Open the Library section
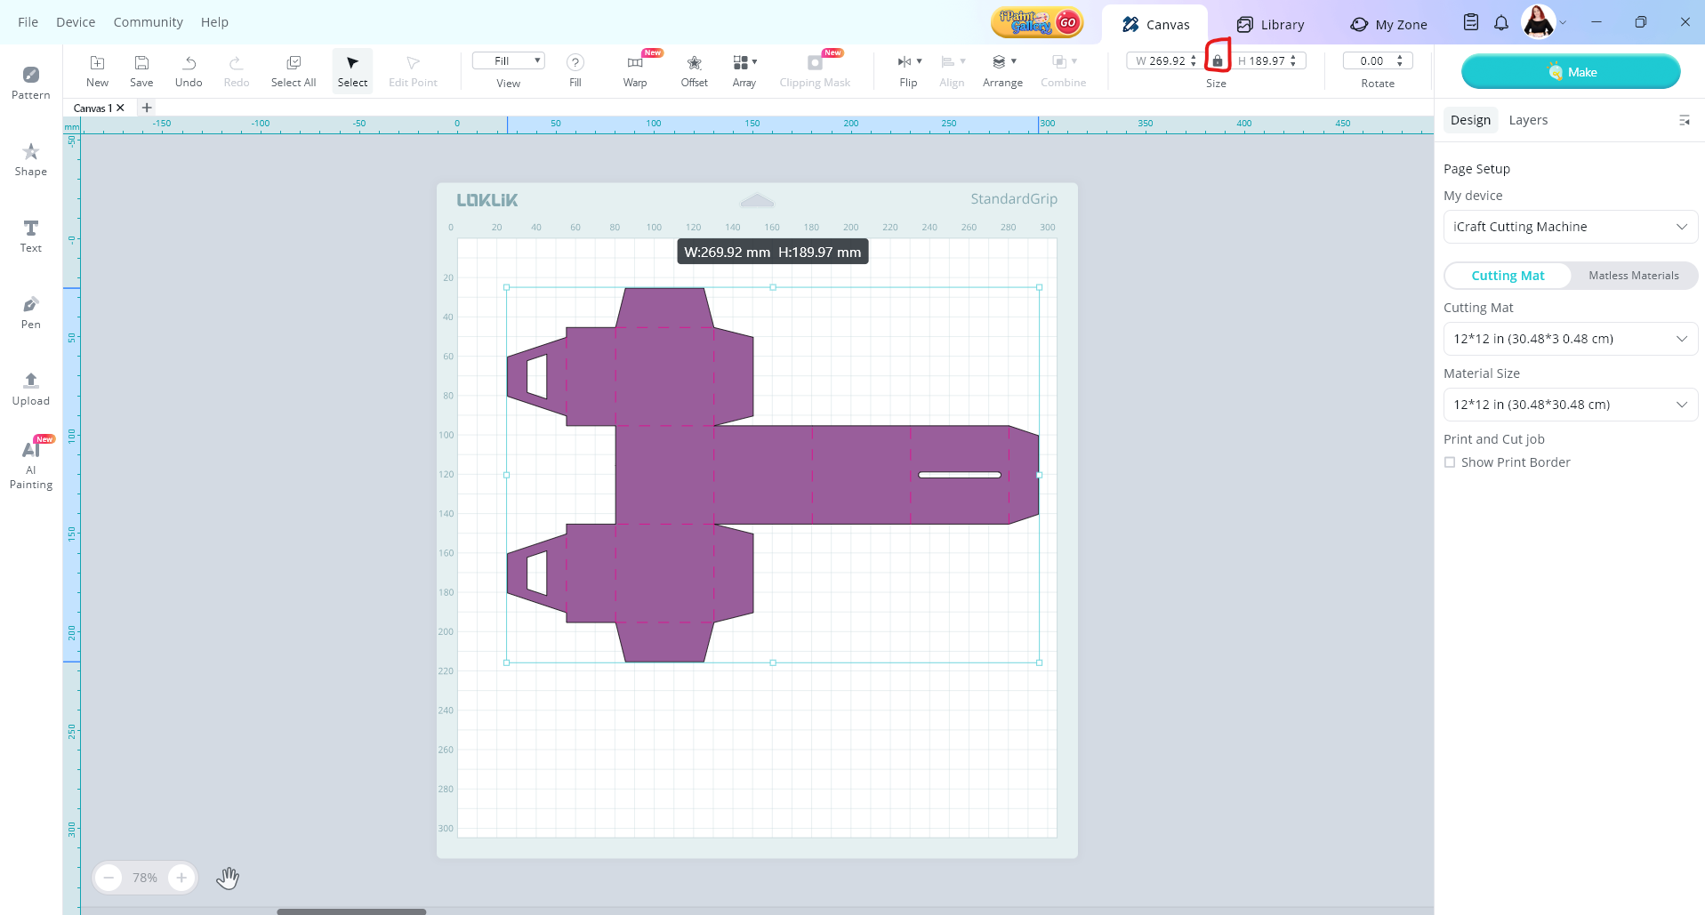This screenshot has width=1705, height=915. (x=1270, y=25)
